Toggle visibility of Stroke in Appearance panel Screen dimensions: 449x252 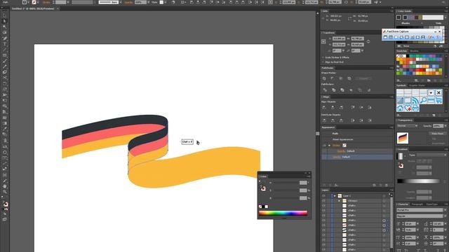(324, 146)
